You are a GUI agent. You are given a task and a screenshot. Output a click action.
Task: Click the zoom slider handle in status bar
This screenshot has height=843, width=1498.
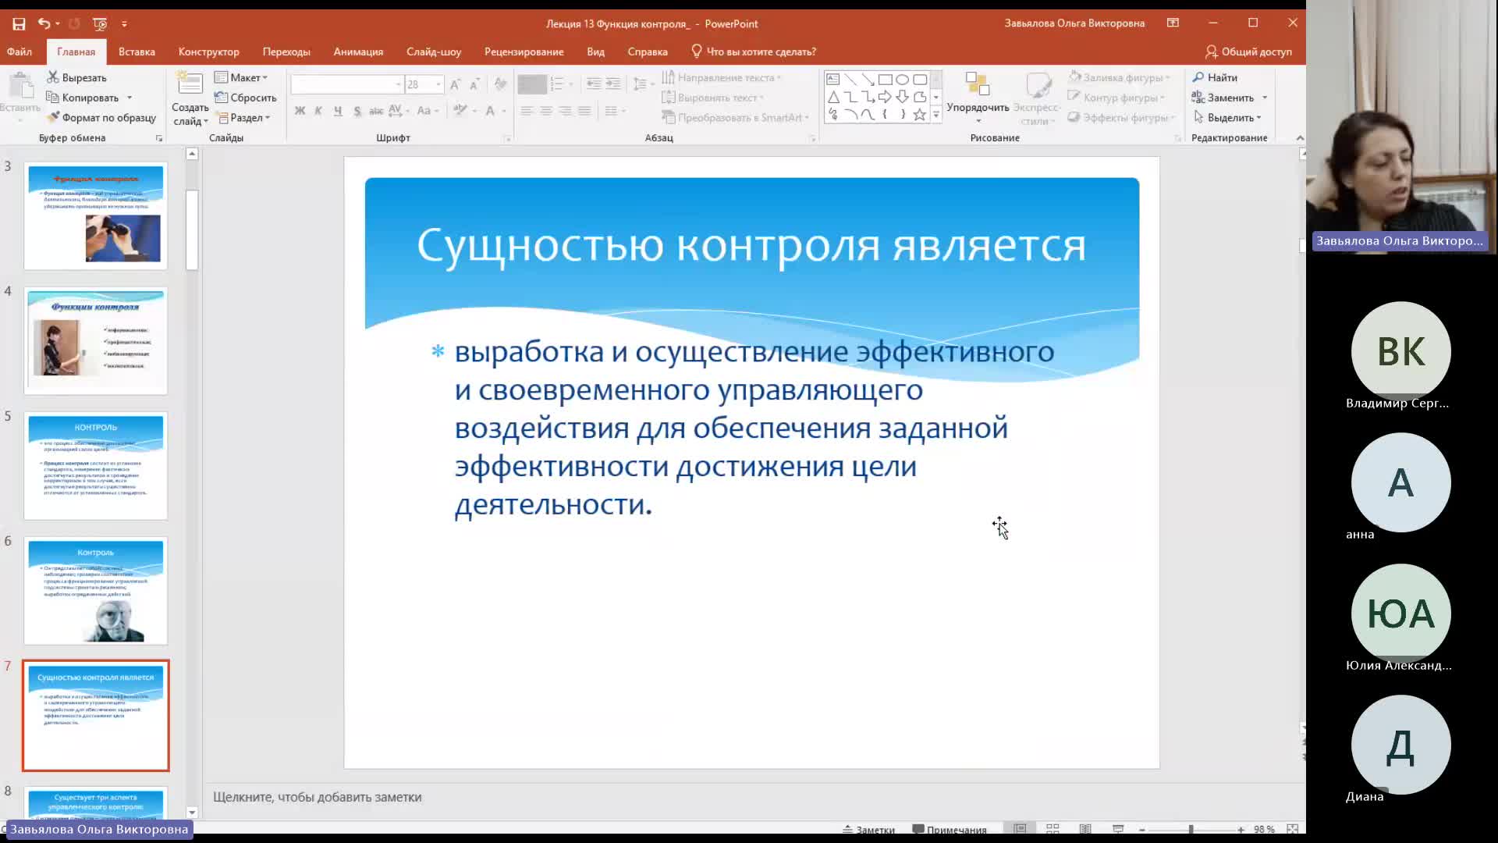pos(1191,830)
